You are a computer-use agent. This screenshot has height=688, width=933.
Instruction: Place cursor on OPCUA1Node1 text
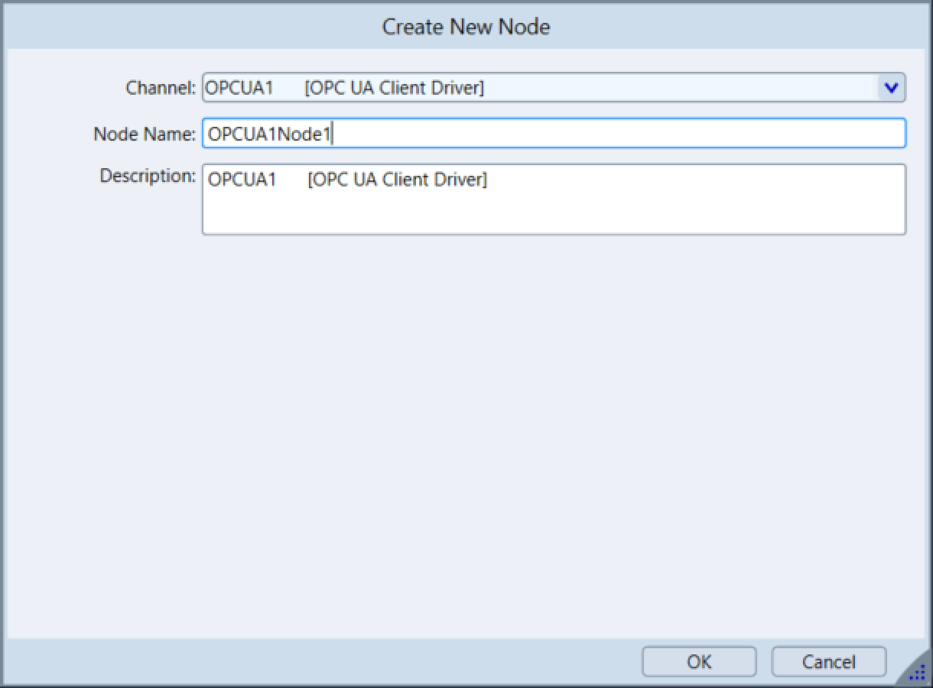coord(269,135)
